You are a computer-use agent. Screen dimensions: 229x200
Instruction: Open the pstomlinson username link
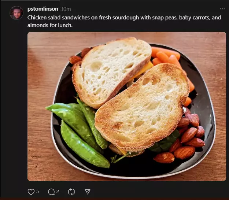43,9
